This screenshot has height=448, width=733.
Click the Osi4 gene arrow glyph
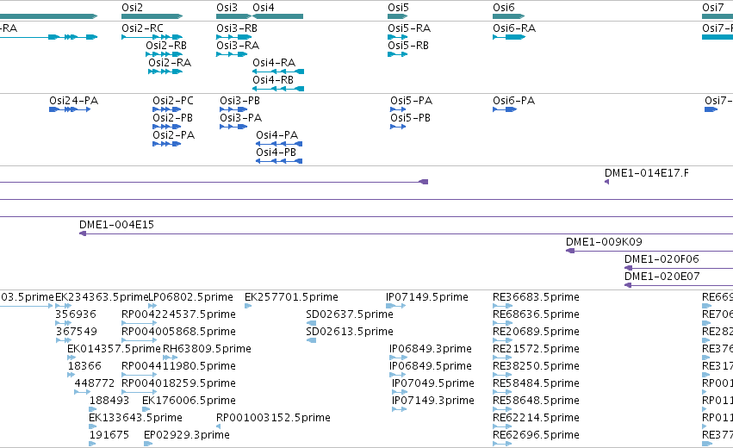[x=277, y=16]
